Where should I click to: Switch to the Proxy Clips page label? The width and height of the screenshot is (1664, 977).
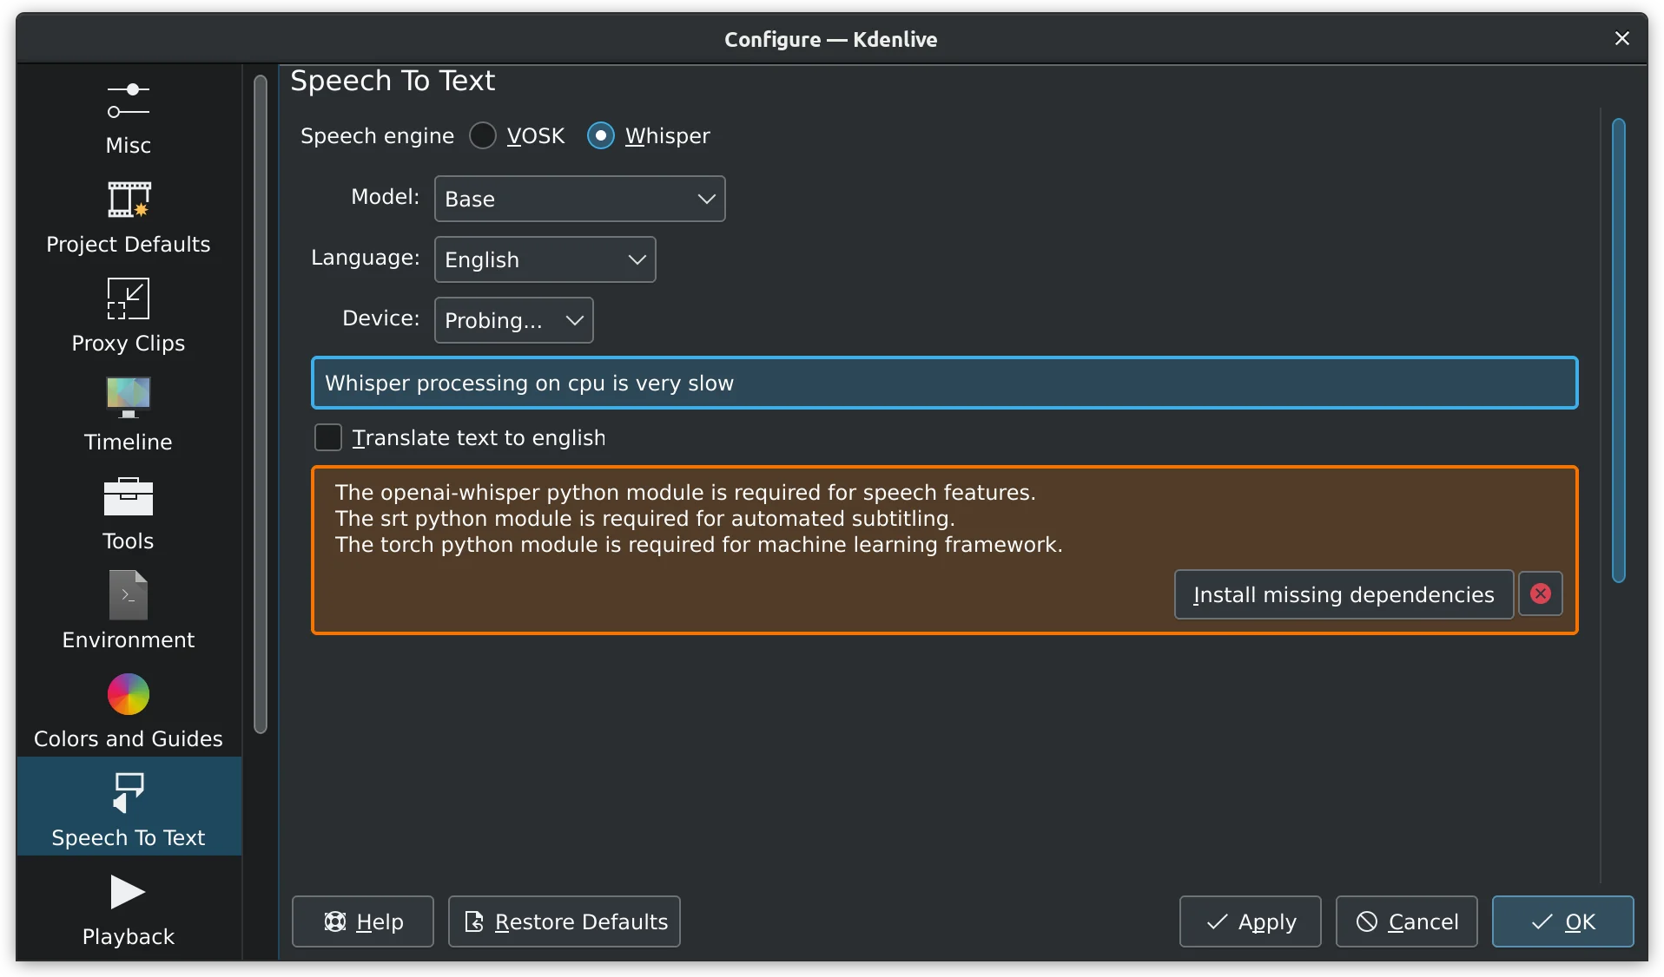click(129, 343)
